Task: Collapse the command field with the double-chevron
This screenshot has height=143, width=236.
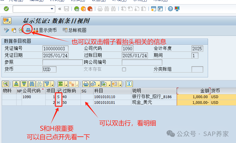Action: coord(60,9)
